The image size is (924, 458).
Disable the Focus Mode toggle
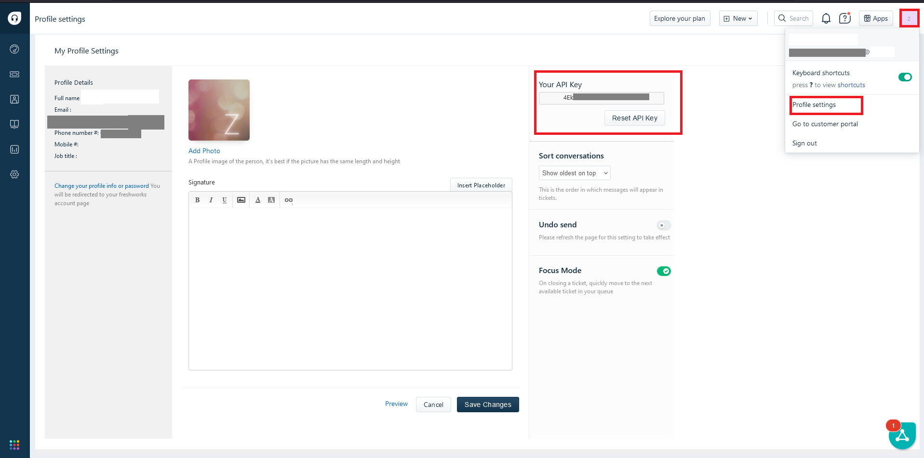[663, 271]
